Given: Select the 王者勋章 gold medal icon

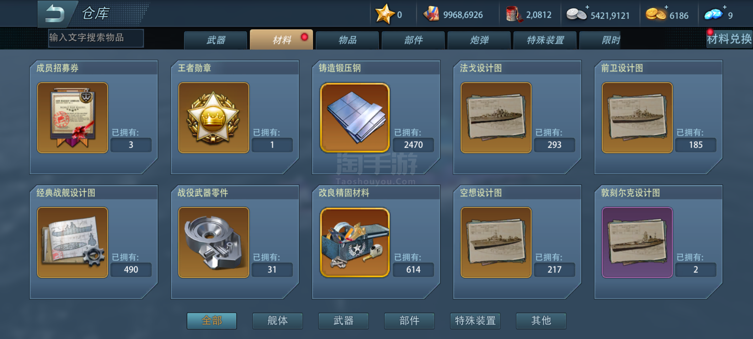Looking at the screenshot, I should coord(214,118).
